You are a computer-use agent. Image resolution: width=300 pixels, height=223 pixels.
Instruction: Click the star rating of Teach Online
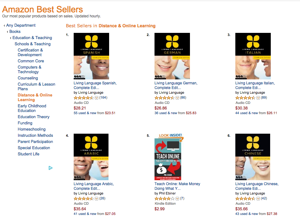(164, 198)
